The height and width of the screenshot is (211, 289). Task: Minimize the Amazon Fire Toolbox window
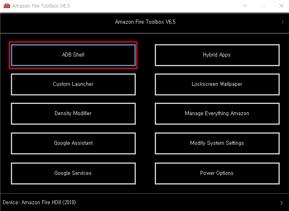[x=245, y=6]
